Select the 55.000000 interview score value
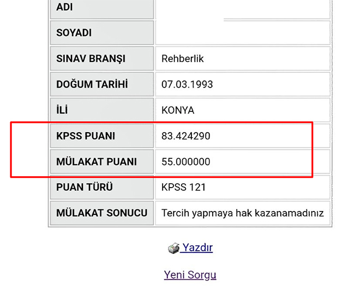 coord(185,161)
